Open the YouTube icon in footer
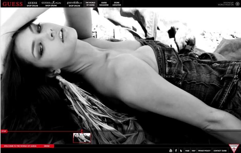 pyautogui.click(x=171, y=151)
